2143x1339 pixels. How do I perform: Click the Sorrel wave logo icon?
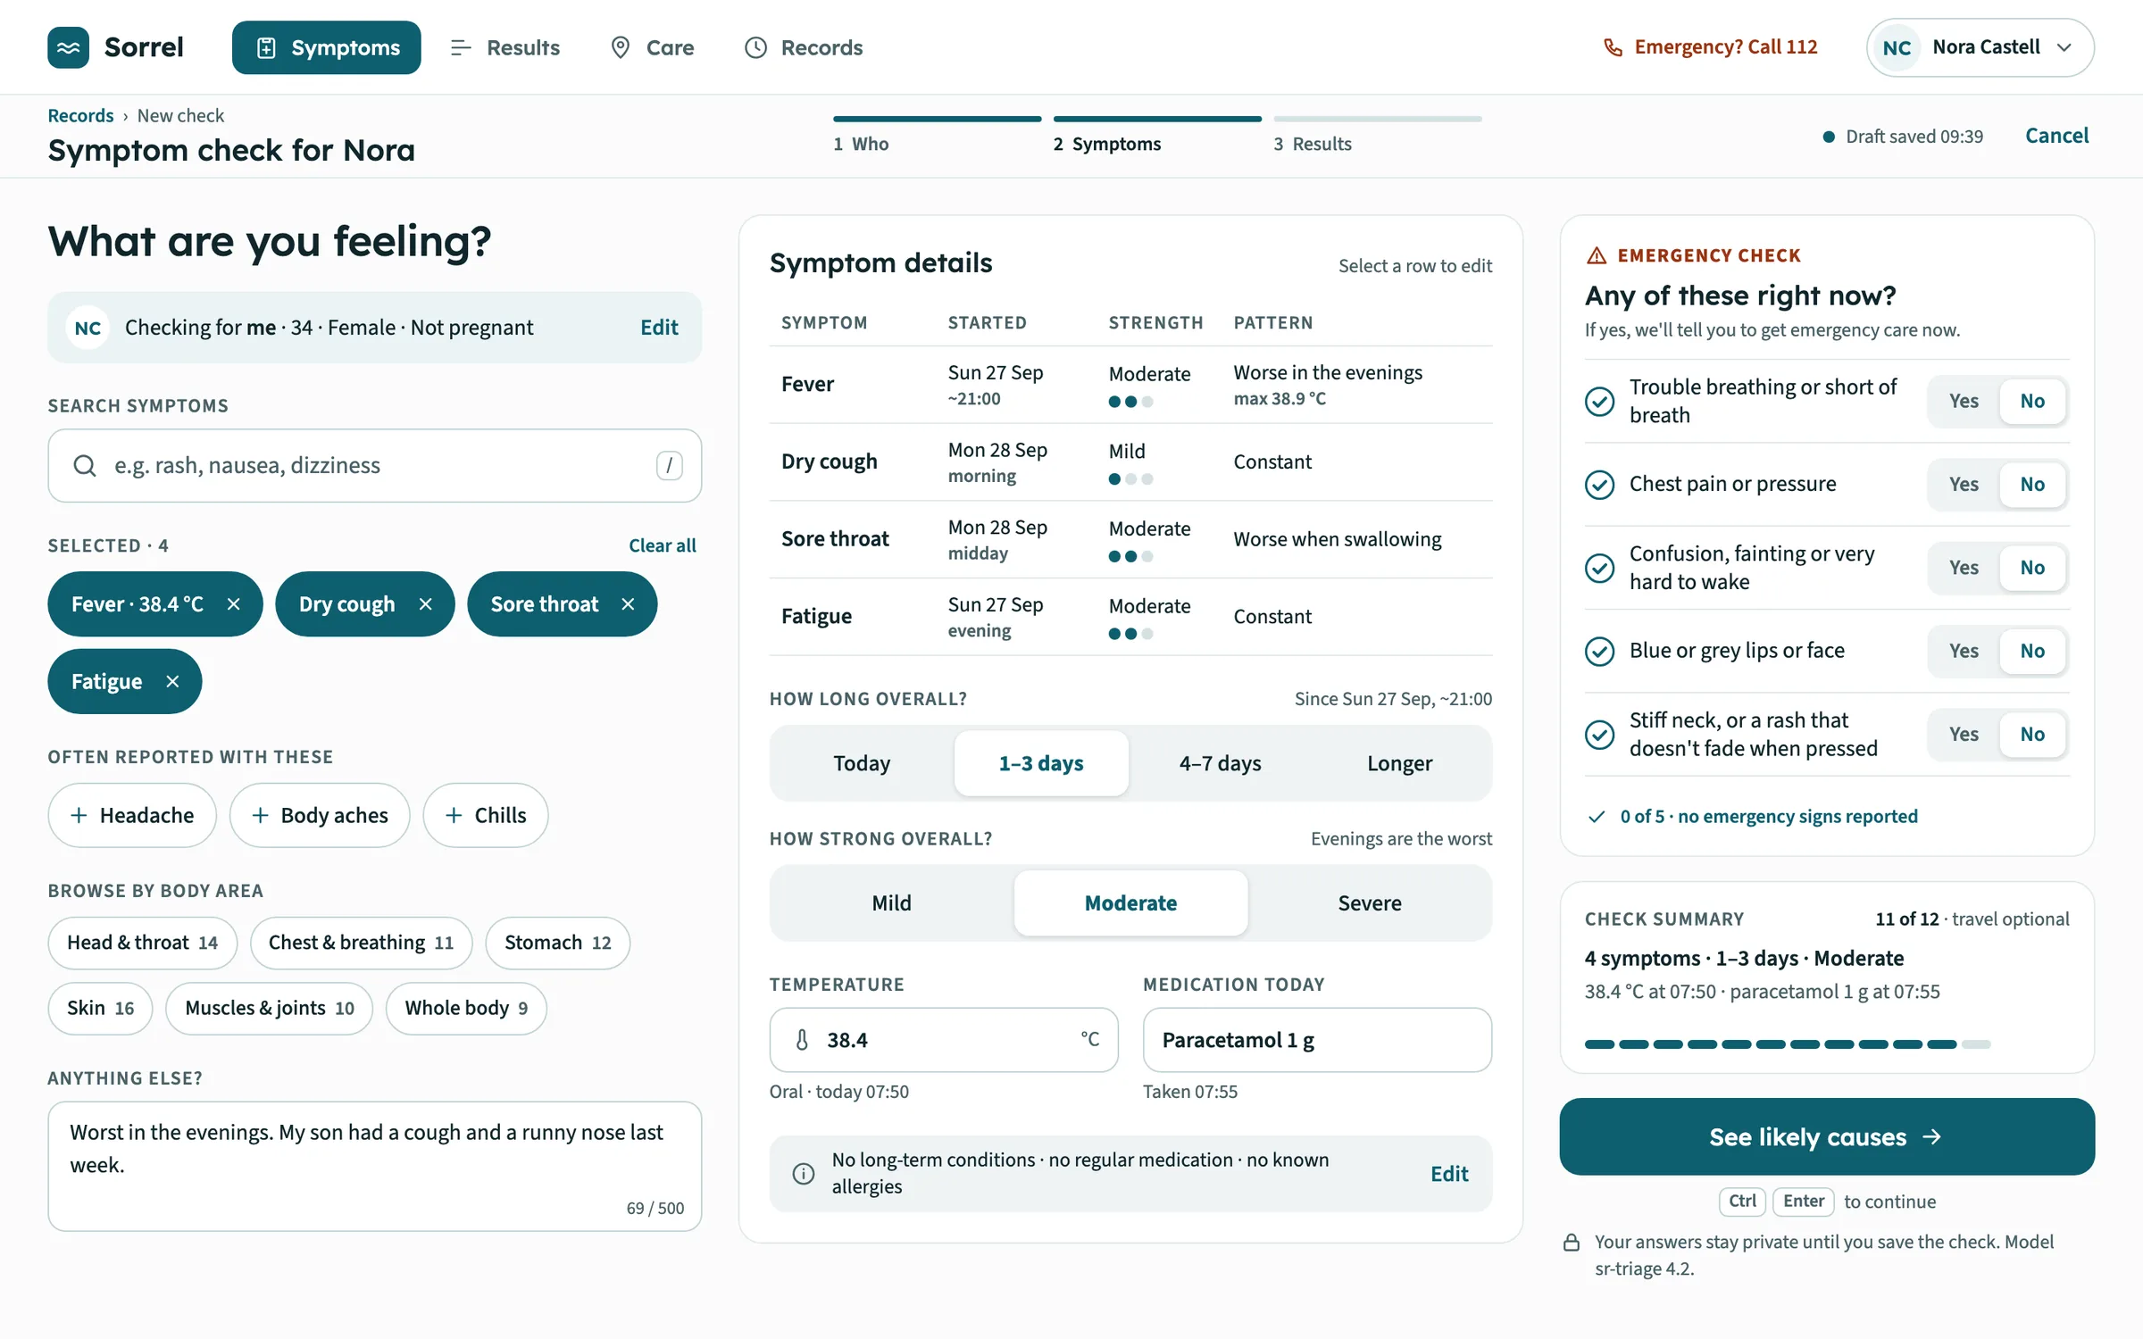(69, 47)
